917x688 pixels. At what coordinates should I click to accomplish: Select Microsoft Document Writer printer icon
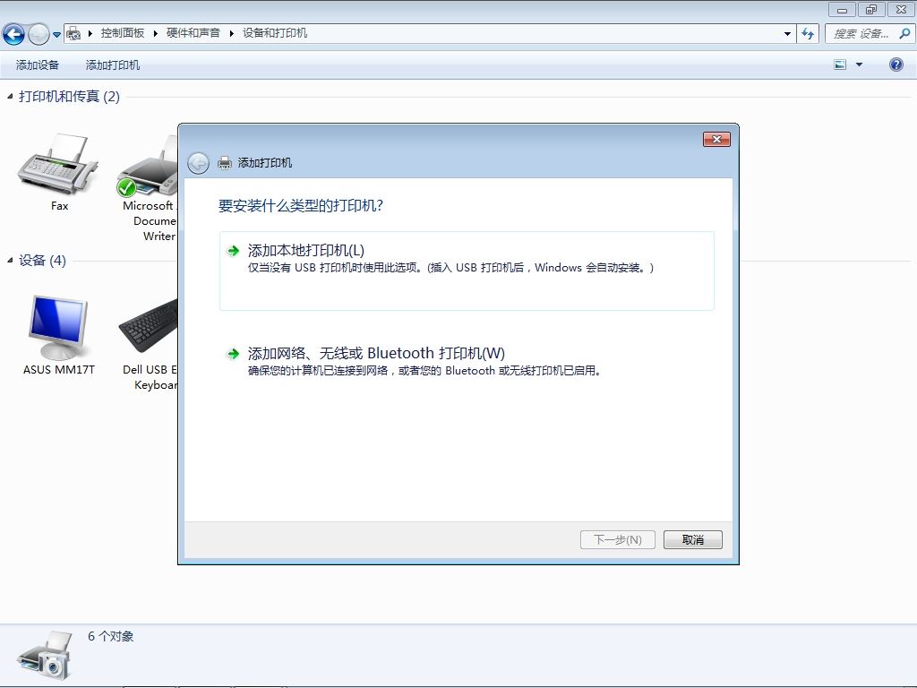click(x=148, y=166)
